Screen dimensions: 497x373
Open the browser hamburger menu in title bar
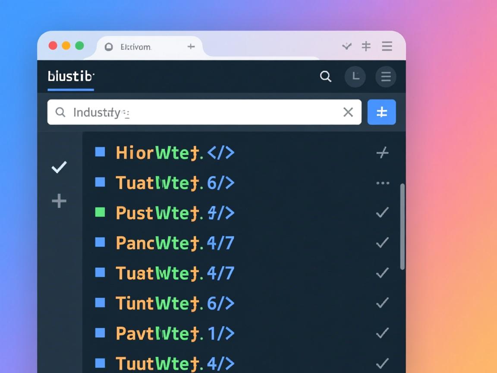[x=387, y=46]
